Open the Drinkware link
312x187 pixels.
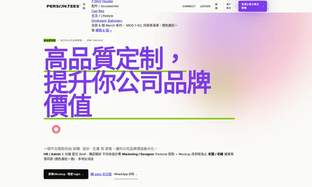point(99,20)
